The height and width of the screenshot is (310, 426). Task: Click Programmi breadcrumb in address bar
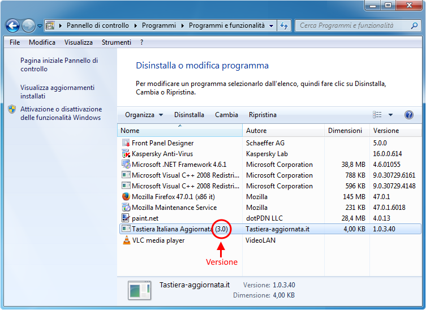159,25
